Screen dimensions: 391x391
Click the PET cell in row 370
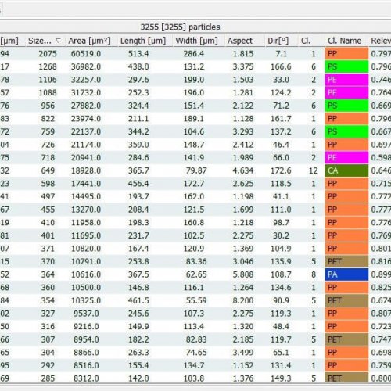[x=346, y=261]
